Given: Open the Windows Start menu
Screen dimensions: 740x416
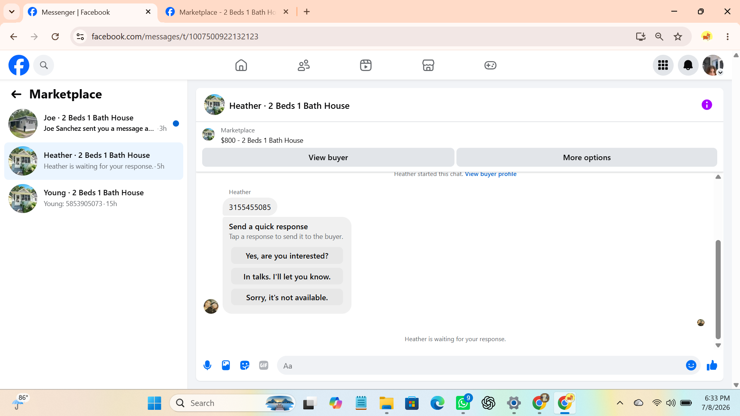Looking at the screenshot, I should [x=154, y=403].
